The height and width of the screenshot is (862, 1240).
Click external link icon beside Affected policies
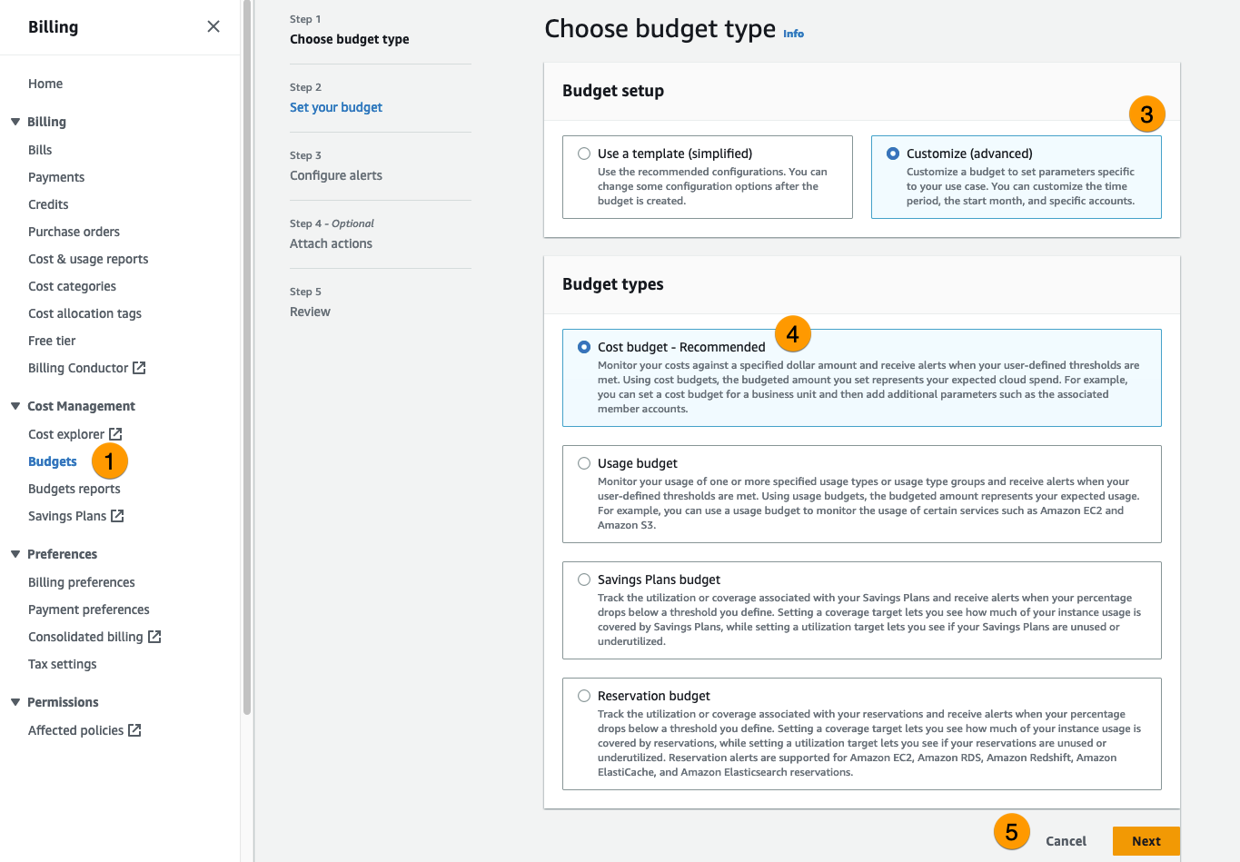[x=134, y=730]
